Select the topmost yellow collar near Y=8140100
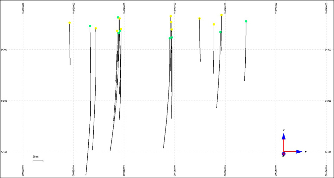Viewport: 334px width, 178px height. (x=171, y=16)
